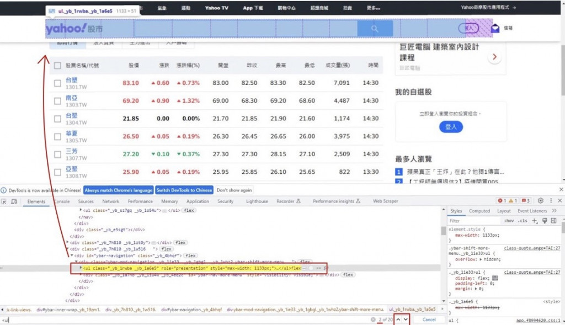This screenshot has height=325, width=565.
Task: Expand the highlighted ul _yb_1rwba node
Action: point(81,268)
